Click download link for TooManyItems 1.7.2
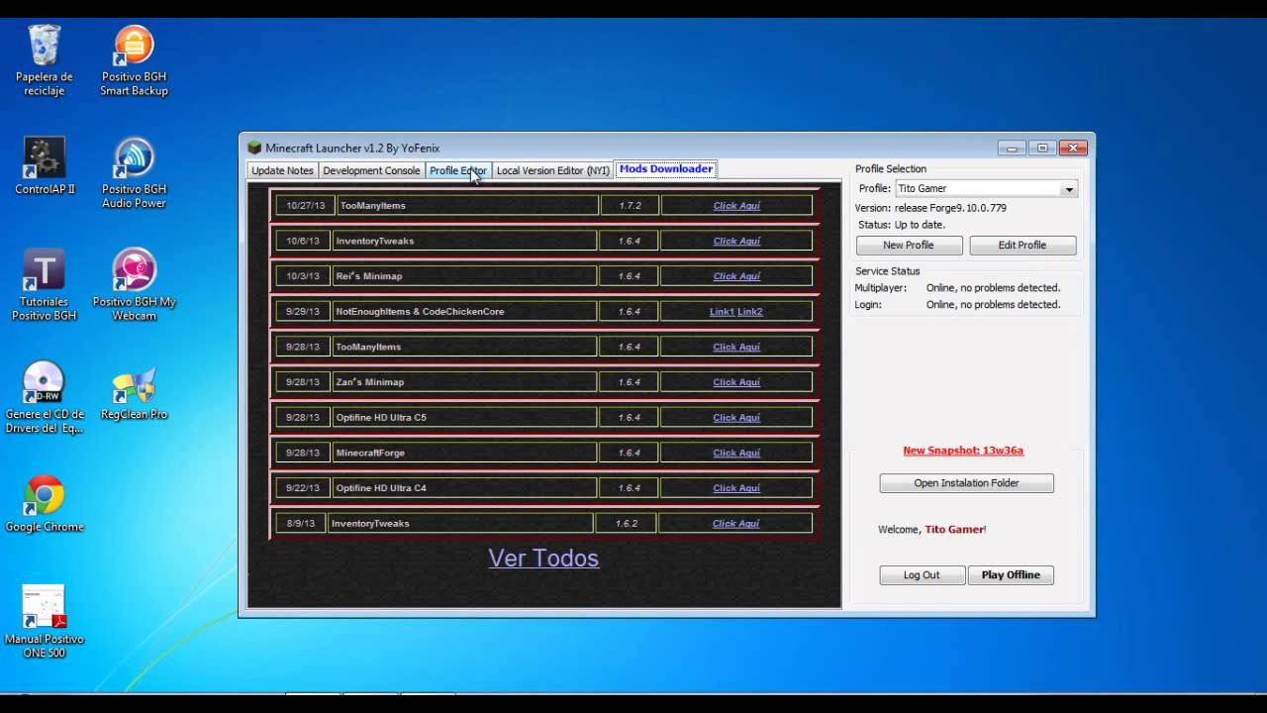This screenshot has height=713, width=1267. (x=736, y=206)
